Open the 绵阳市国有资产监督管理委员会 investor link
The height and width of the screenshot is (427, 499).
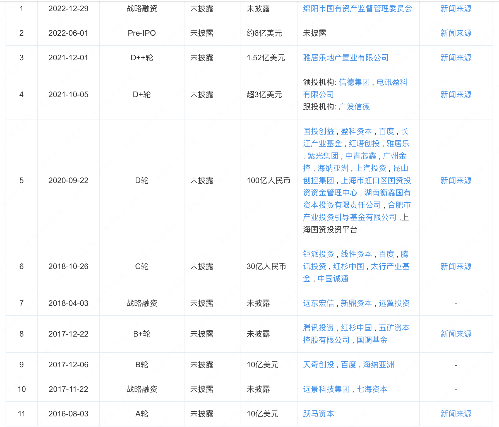coord(358,9)
